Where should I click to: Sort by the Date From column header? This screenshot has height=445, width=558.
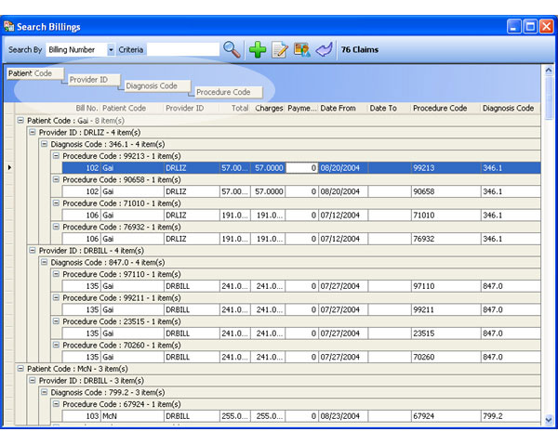(339, 109)
